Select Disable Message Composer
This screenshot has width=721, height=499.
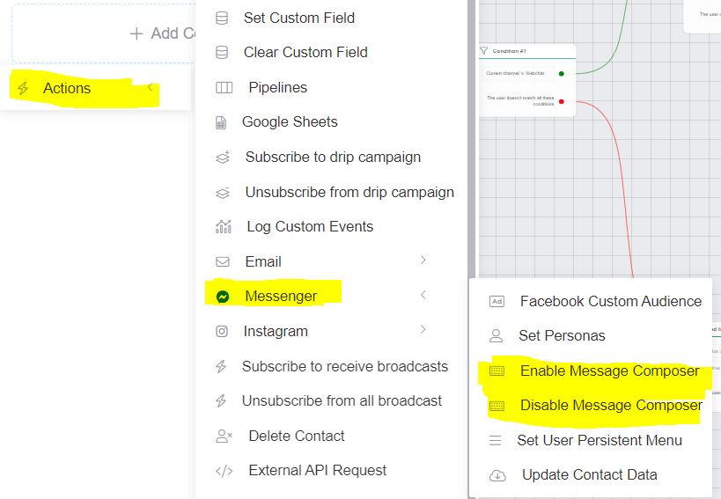610,406
